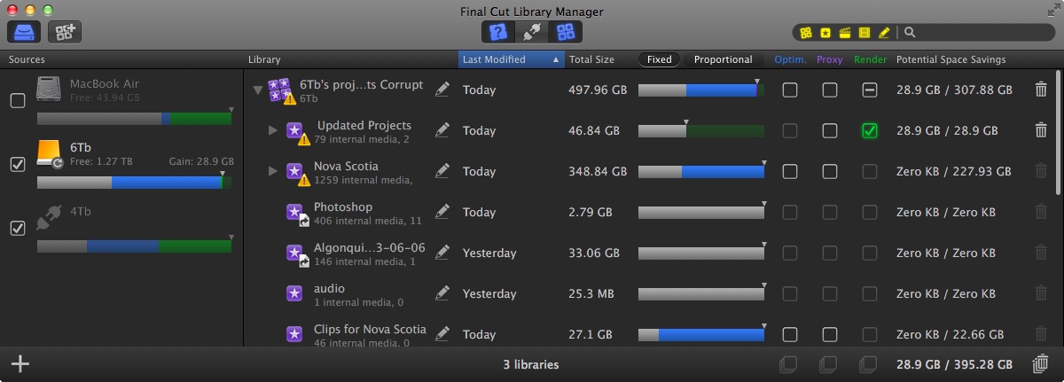Click trash icon for Updated Projects row
Viewport: 1064px width, 382px height.
tap(1041, 130)
